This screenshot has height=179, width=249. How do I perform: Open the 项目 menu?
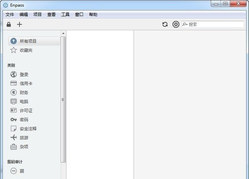(37, 15)
